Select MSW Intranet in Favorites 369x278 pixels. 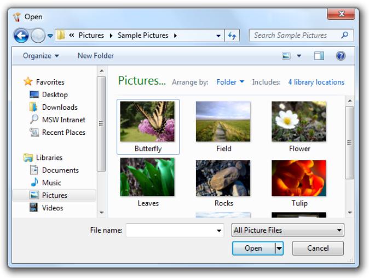point(64,120)
